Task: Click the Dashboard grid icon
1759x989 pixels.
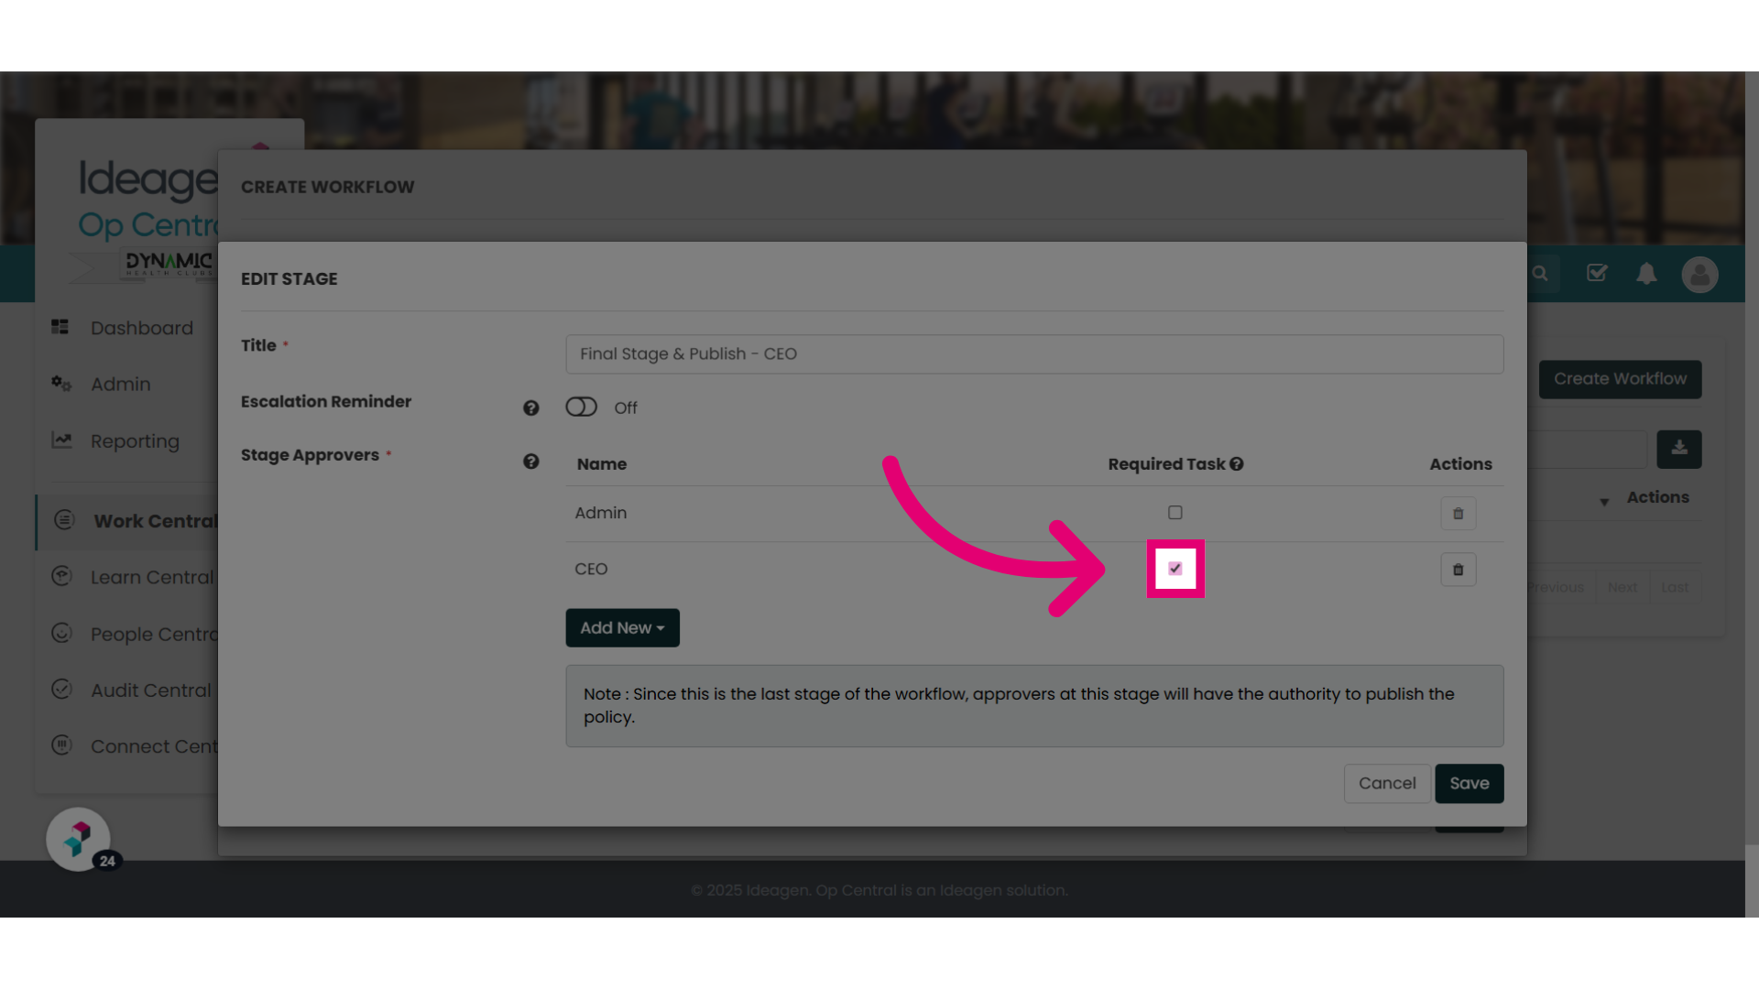Action: [x=60, y=327]
